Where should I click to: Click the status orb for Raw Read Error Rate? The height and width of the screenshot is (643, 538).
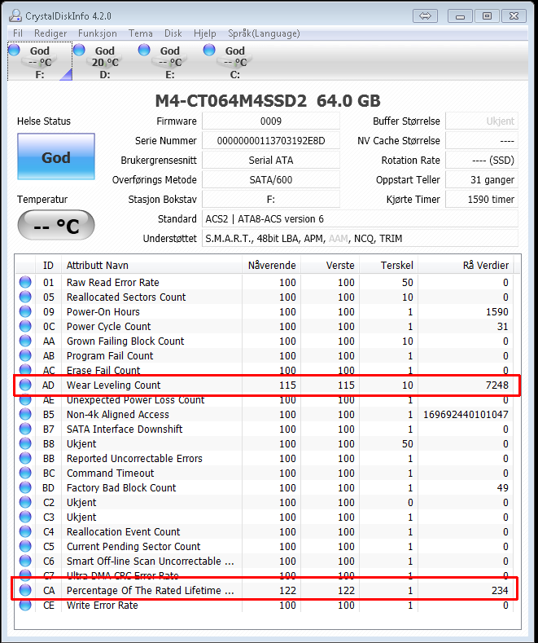click(x=25, y=282)
